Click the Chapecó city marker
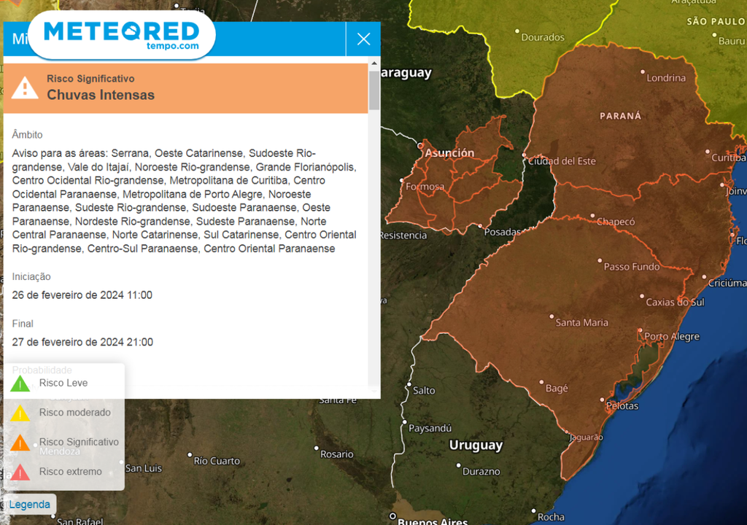The image size is (747, 525). tap(593, 217)
